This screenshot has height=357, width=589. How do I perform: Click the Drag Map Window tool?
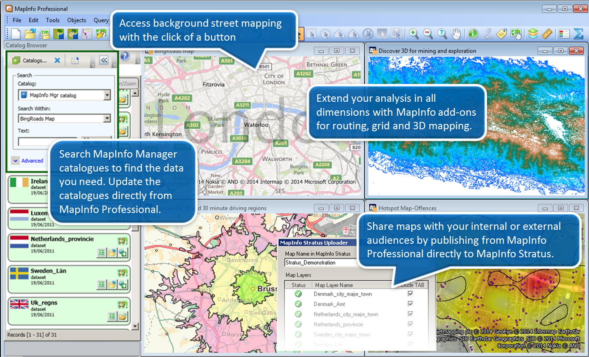point(516,34)
